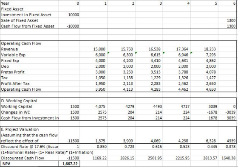Click the Fixed Asset section label
Viewport: 238px width, 167px height.
pyautogui.click(x=12, y=9)
